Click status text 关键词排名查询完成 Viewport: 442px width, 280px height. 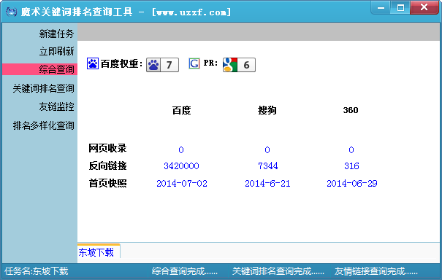(278, 271)
